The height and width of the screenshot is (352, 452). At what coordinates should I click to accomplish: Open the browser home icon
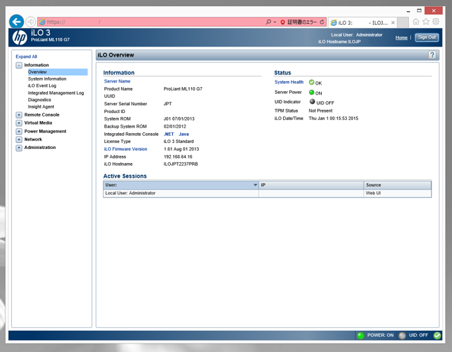416,22
